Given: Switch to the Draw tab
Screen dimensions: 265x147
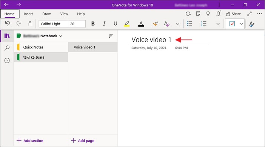Looking at the screenshot, I should [46, 14].
